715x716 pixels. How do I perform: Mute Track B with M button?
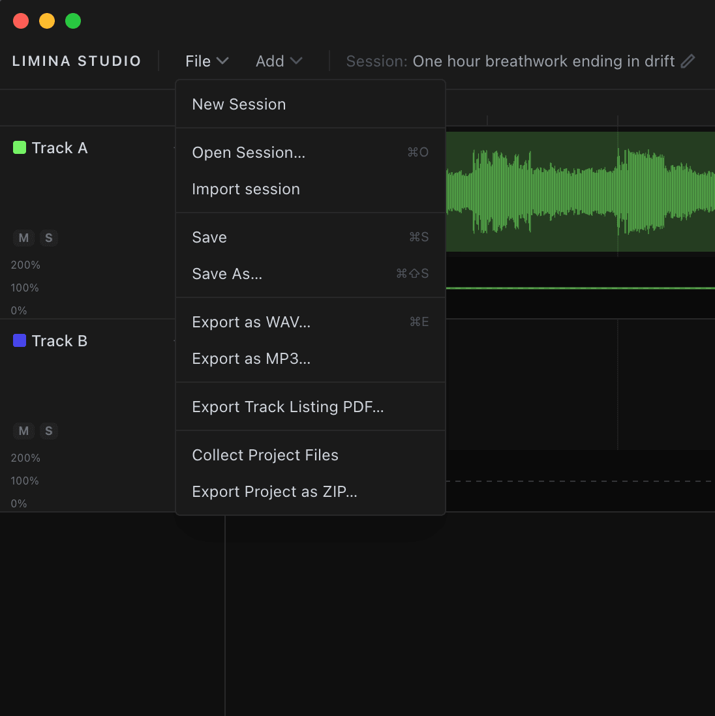(23, 431)
